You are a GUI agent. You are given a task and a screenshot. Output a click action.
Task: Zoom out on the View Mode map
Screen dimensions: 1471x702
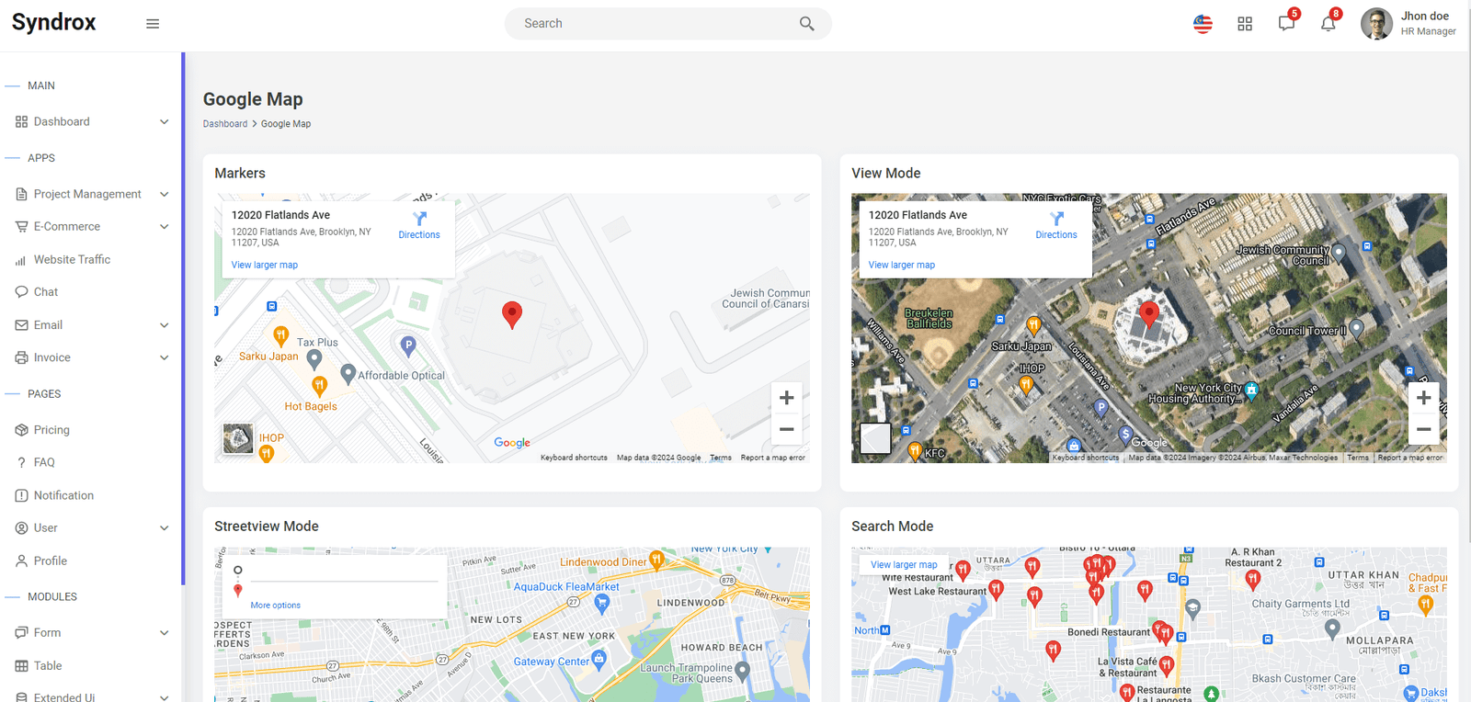coord(1423,429)
